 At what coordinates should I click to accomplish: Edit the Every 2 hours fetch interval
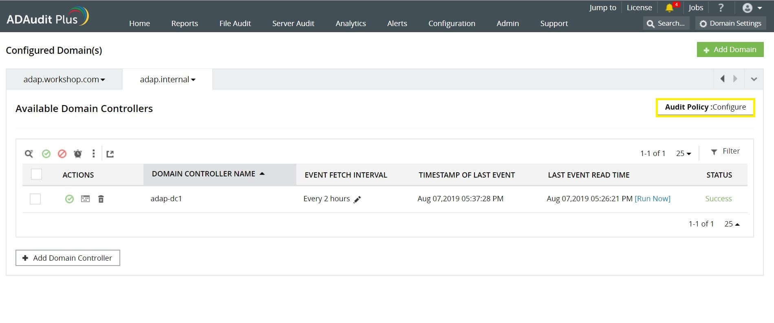(357, 199)
